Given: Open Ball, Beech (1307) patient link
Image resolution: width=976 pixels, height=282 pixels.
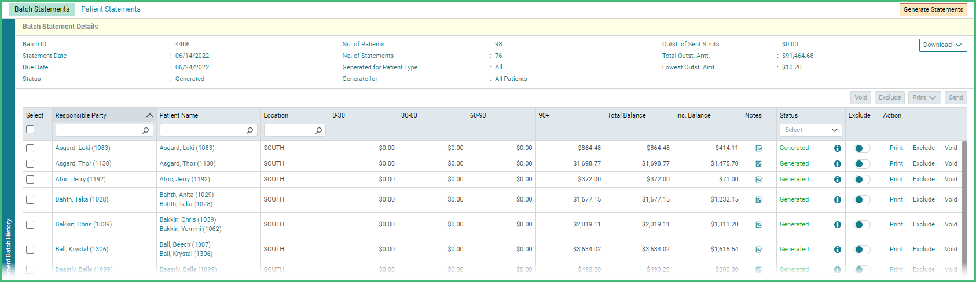Looking at the screenshot, I should 185,244.
